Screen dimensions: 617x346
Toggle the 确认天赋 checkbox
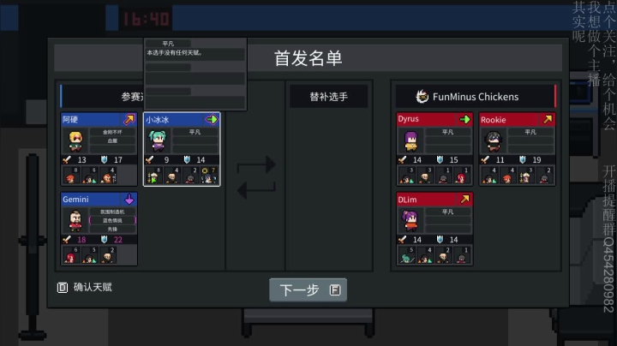coord(63,288)
